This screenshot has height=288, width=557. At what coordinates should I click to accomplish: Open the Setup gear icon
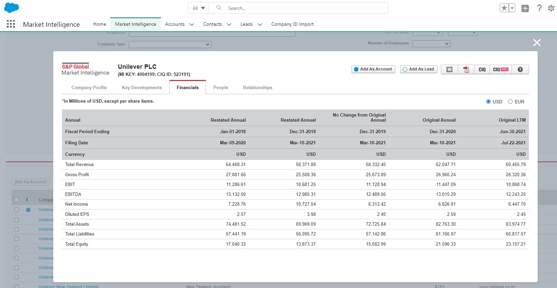(551, 8)
